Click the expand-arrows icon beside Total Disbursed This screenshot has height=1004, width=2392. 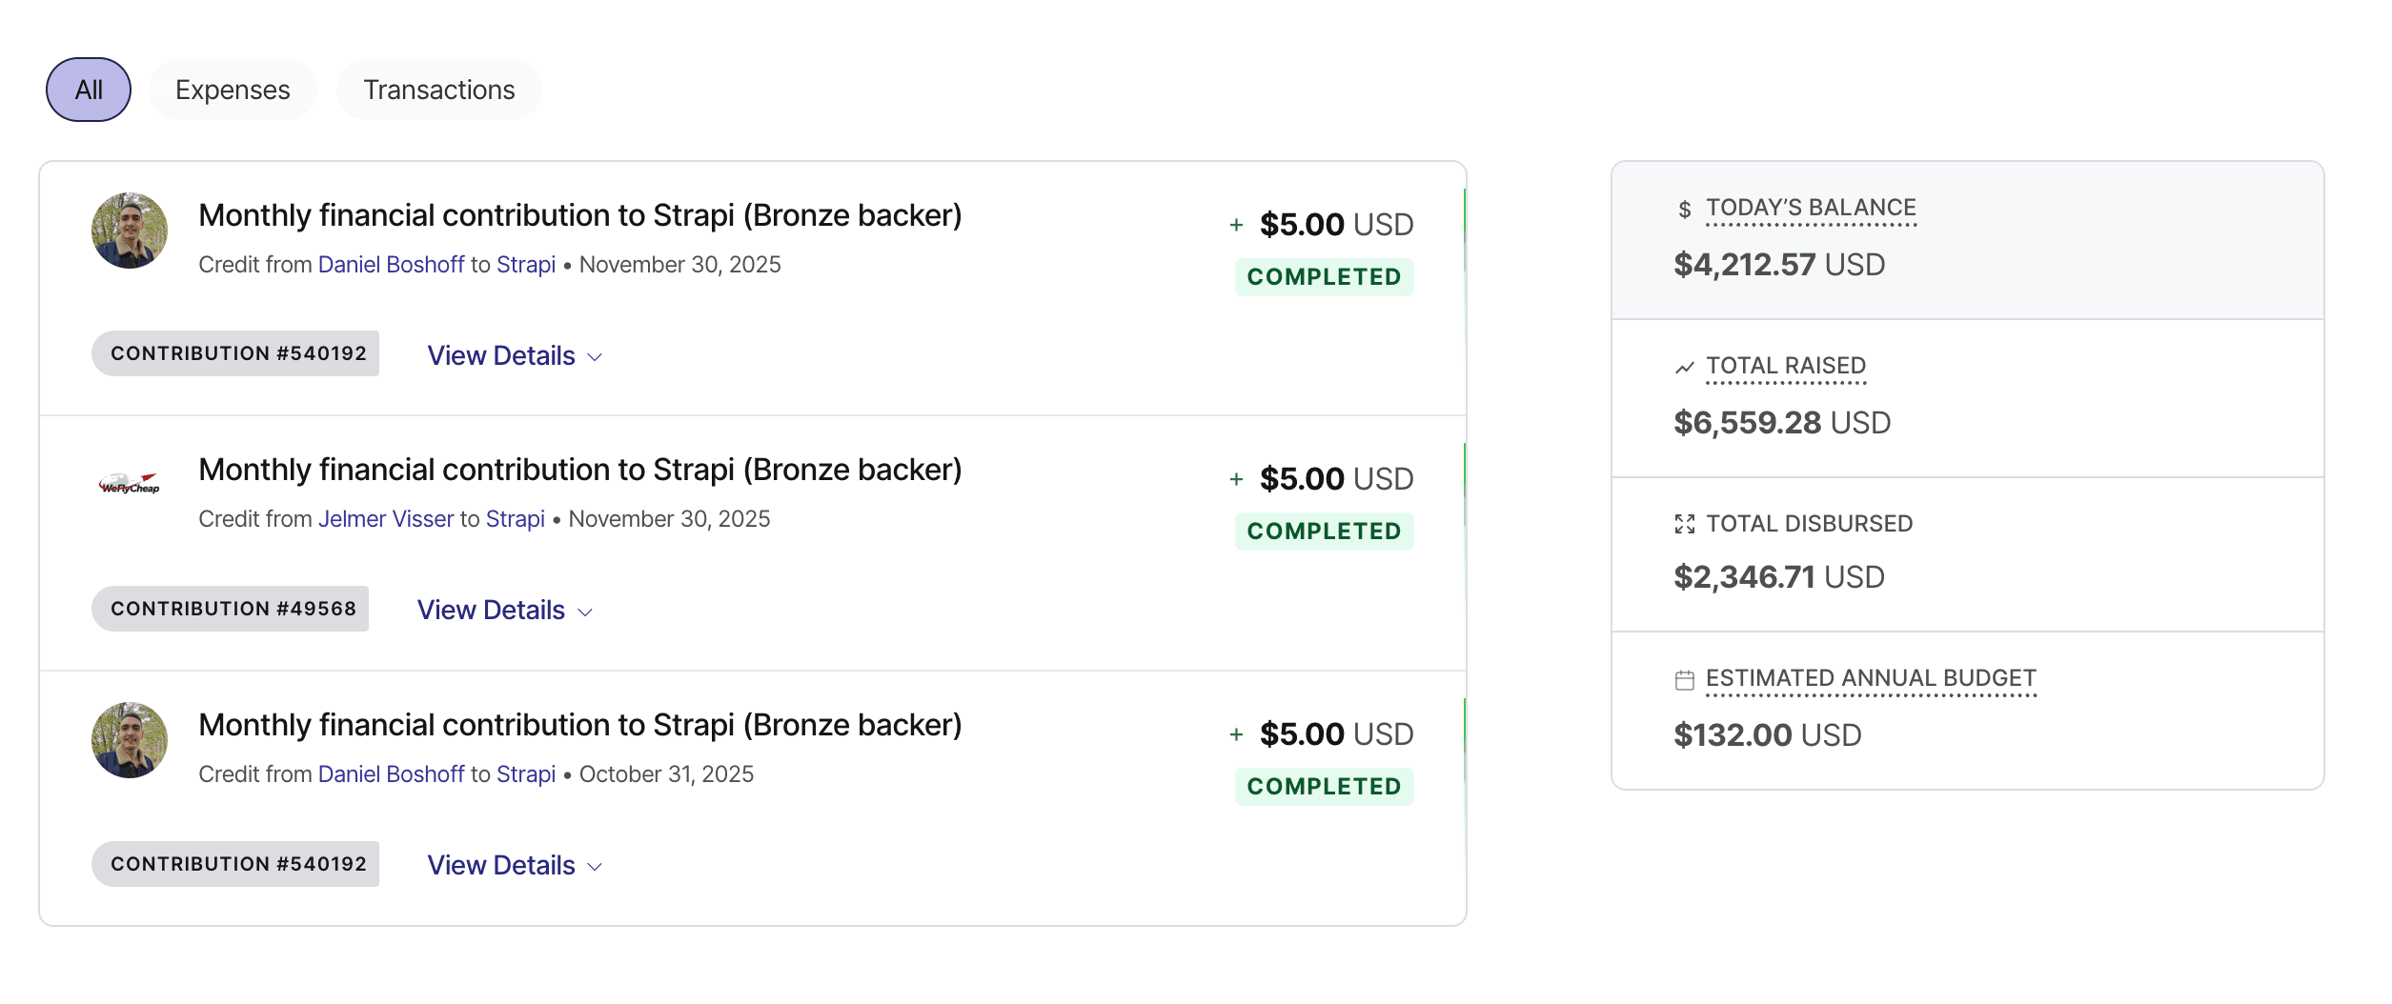pos(1684,524)
